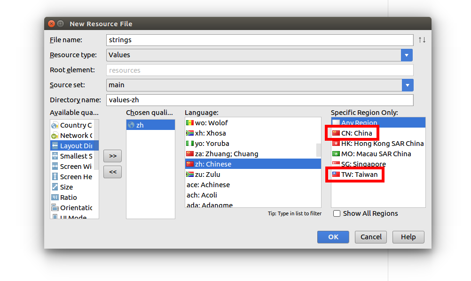Image resolution: width=471 pixels, height=281 pixels.
Task: Add qualifier using the >> button
Action: click(x=113, y=156)
